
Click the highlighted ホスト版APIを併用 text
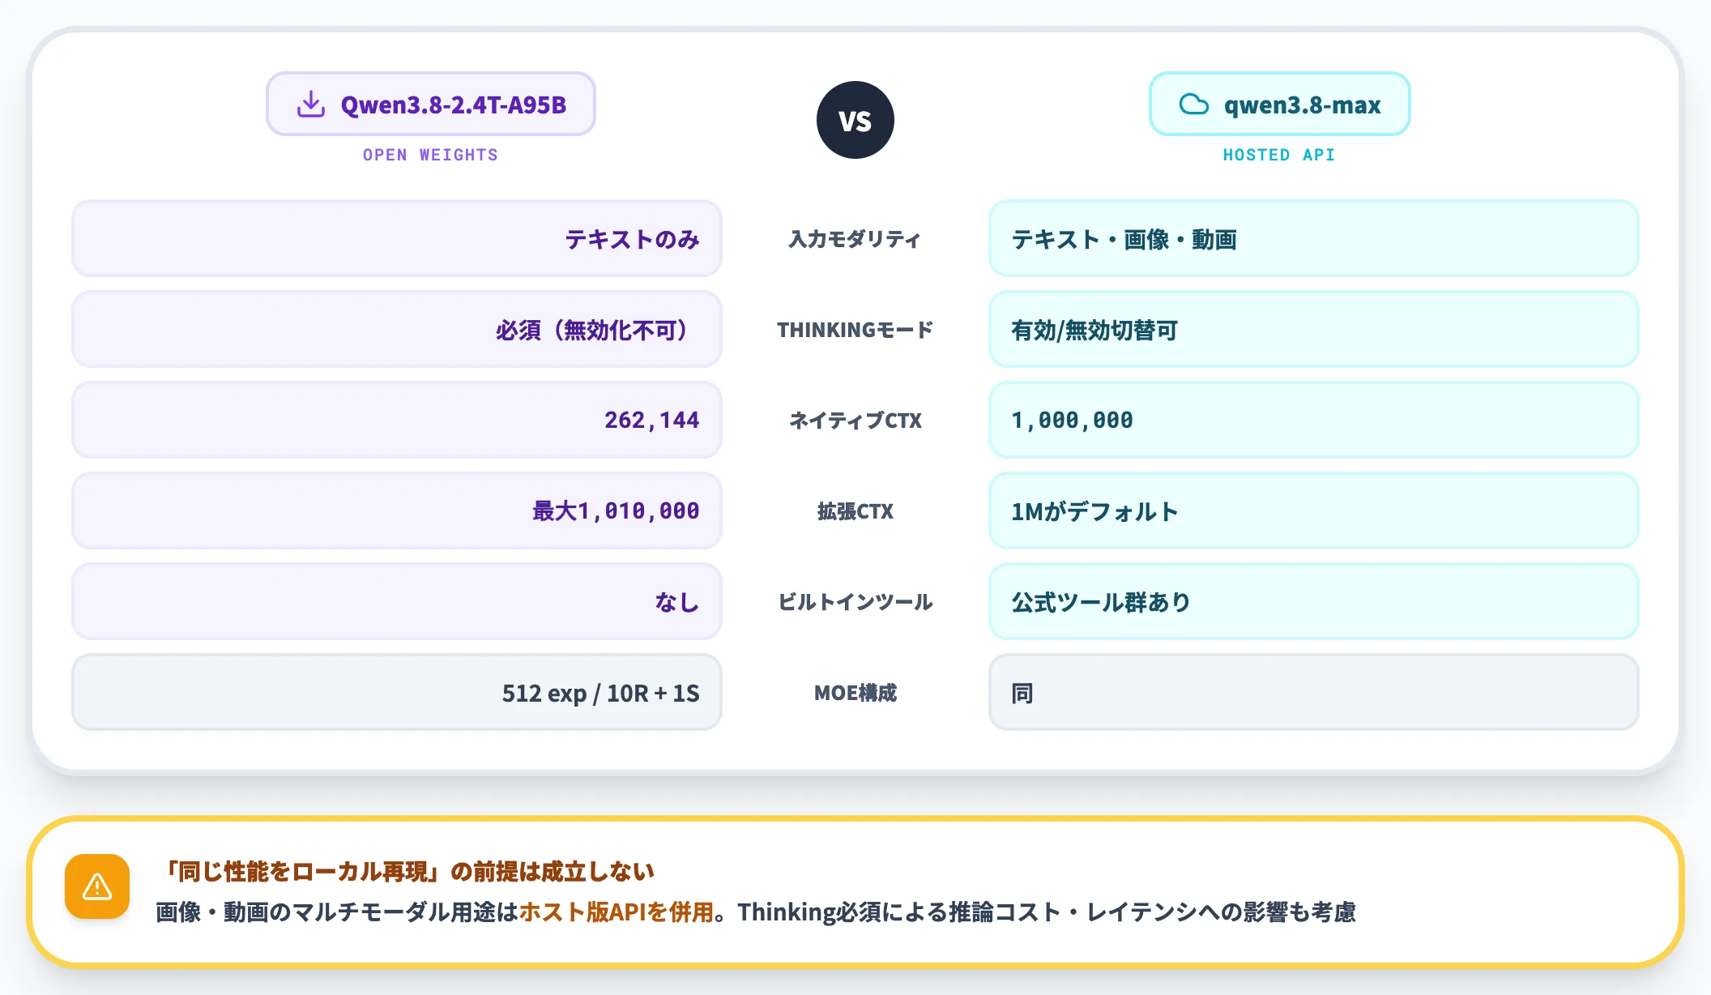coord(616,912)
